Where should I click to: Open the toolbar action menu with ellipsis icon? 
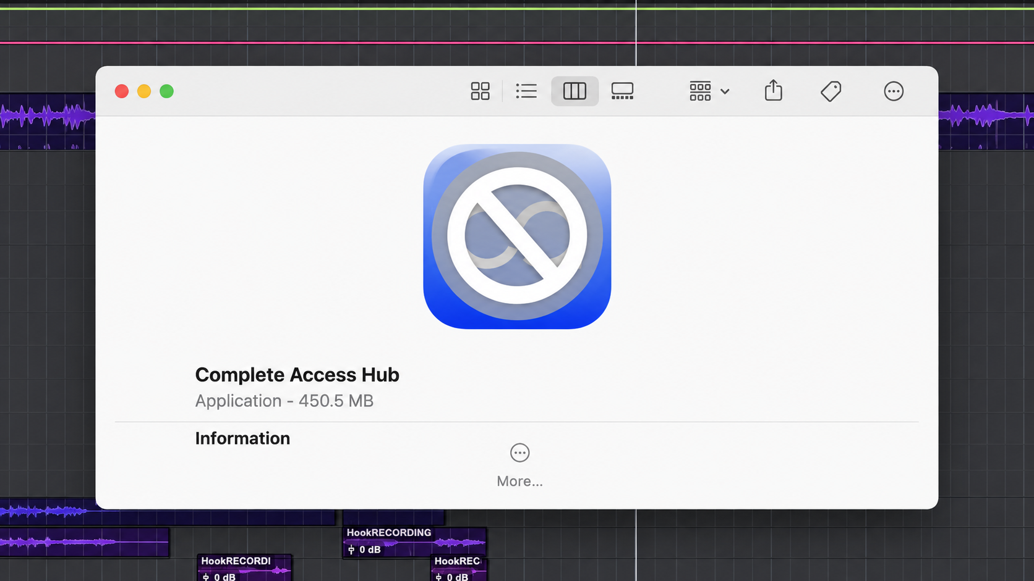894,91
